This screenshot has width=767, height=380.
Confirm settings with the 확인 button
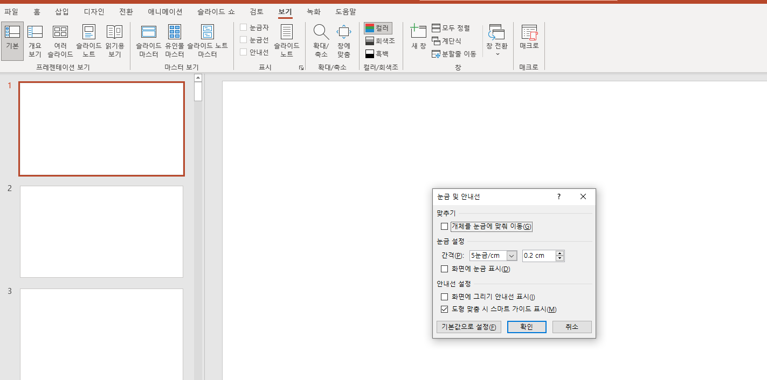(x=526, y=327)
